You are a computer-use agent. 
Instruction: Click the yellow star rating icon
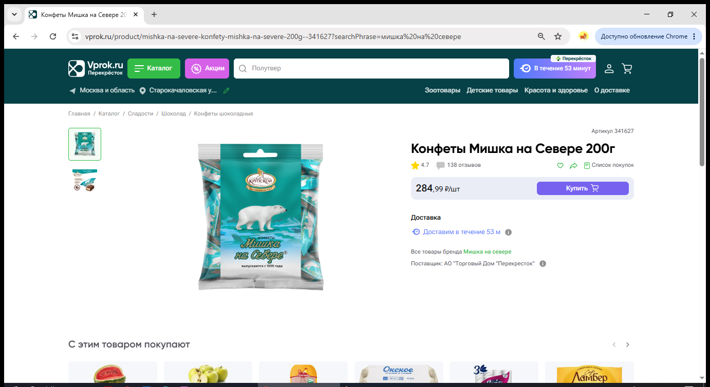[415, 165]
